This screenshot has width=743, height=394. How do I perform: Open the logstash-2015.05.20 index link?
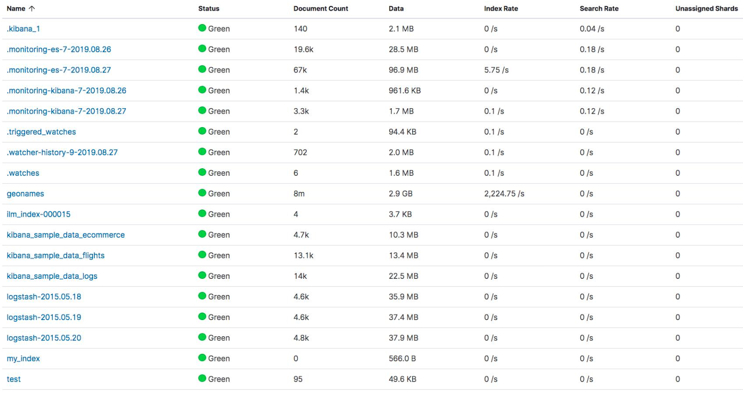44,338
